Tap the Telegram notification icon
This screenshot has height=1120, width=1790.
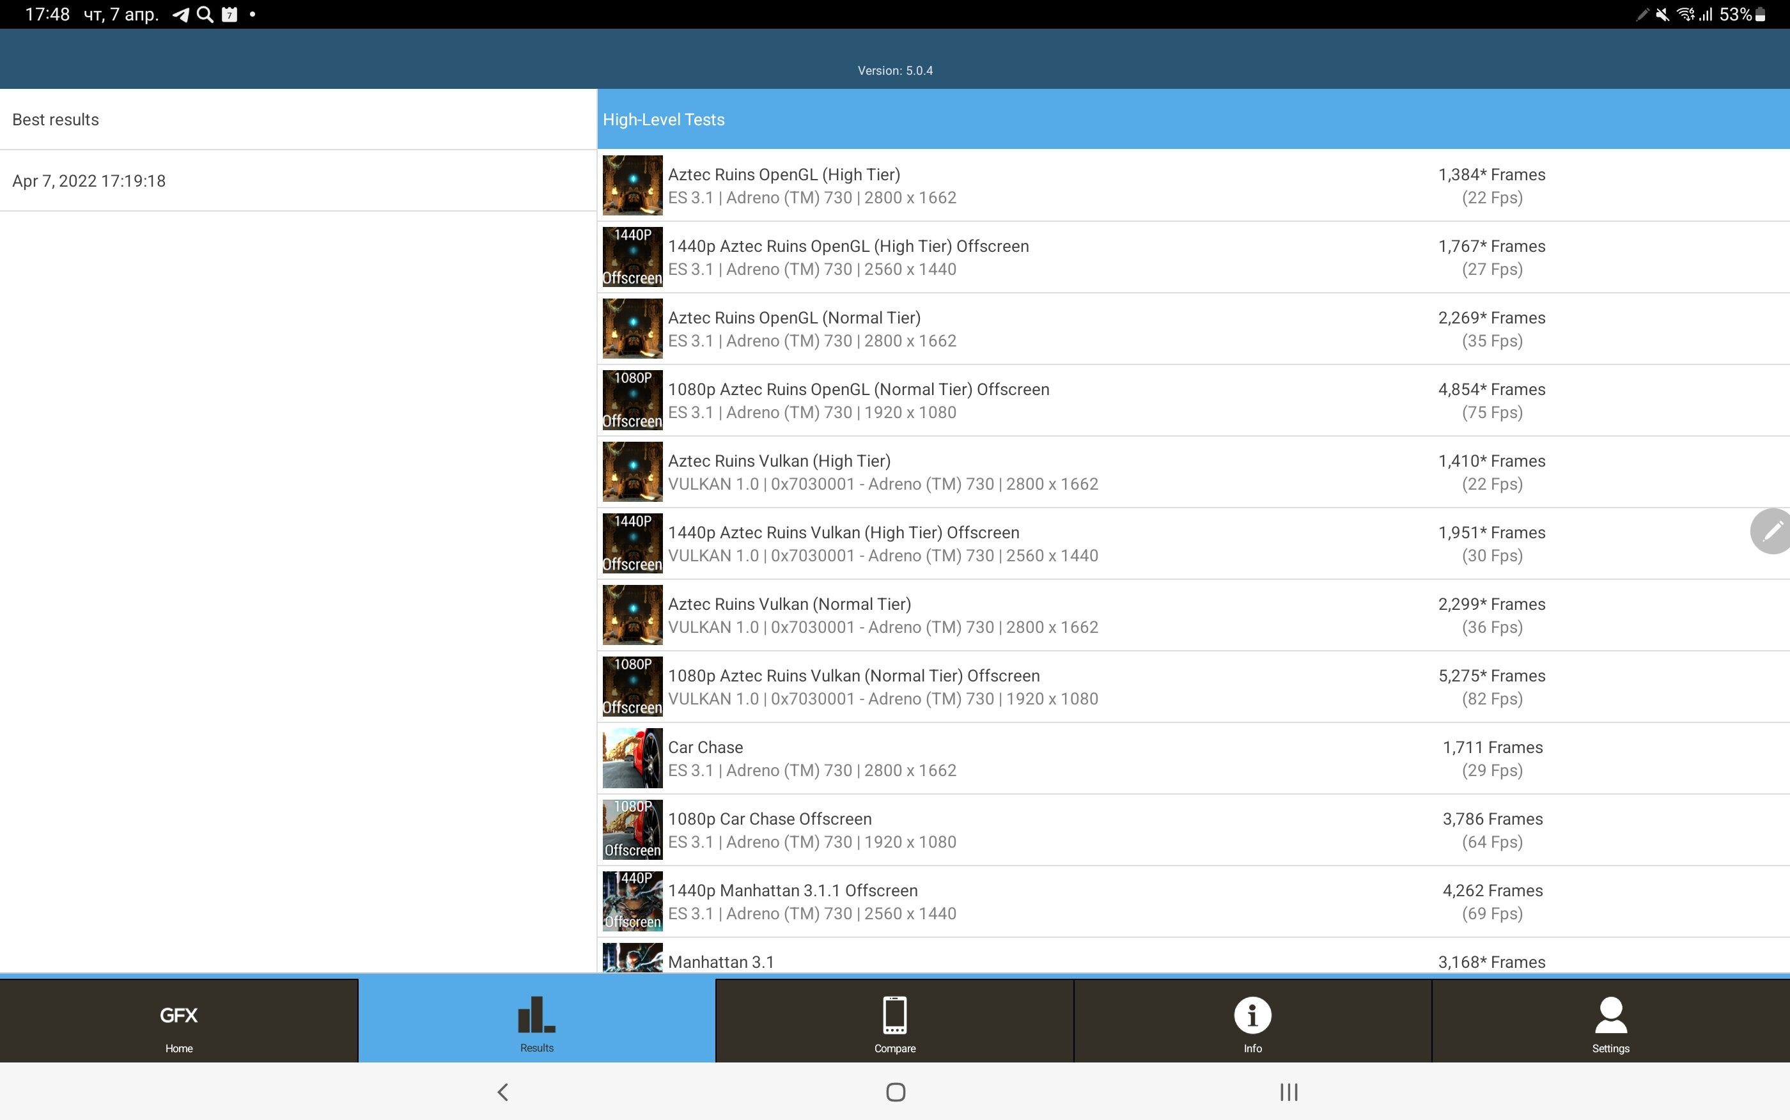(180, 15)
